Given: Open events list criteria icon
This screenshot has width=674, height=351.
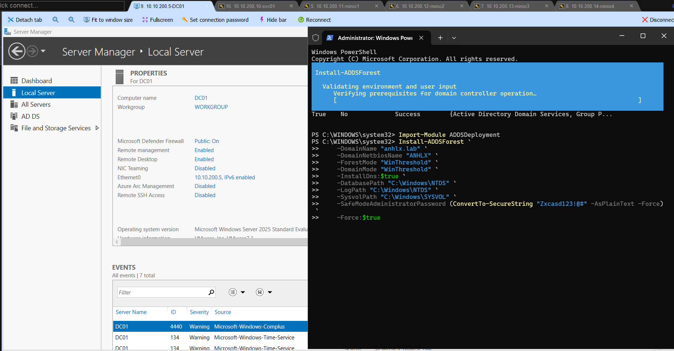Looking at the screenshot, I should tap(233, 292).
